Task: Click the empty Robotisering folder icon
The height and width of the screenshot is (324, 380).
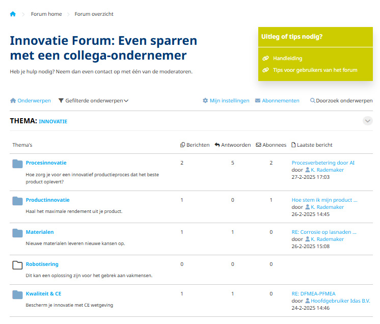Action: [18, 265]
